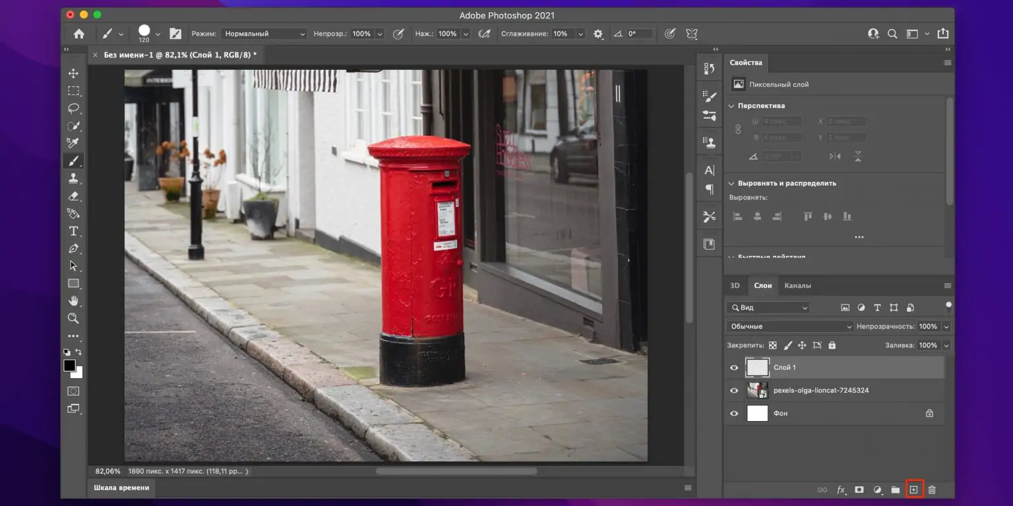Open the Share export icon
The width and height of the screenshot is (1013, 506).
point(942,33)
